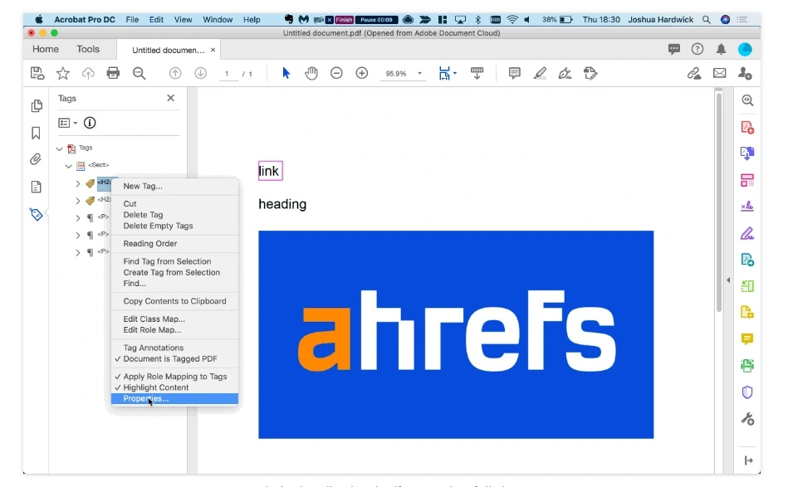
Task: Expand the first P tag
Action: coord(78,218)
